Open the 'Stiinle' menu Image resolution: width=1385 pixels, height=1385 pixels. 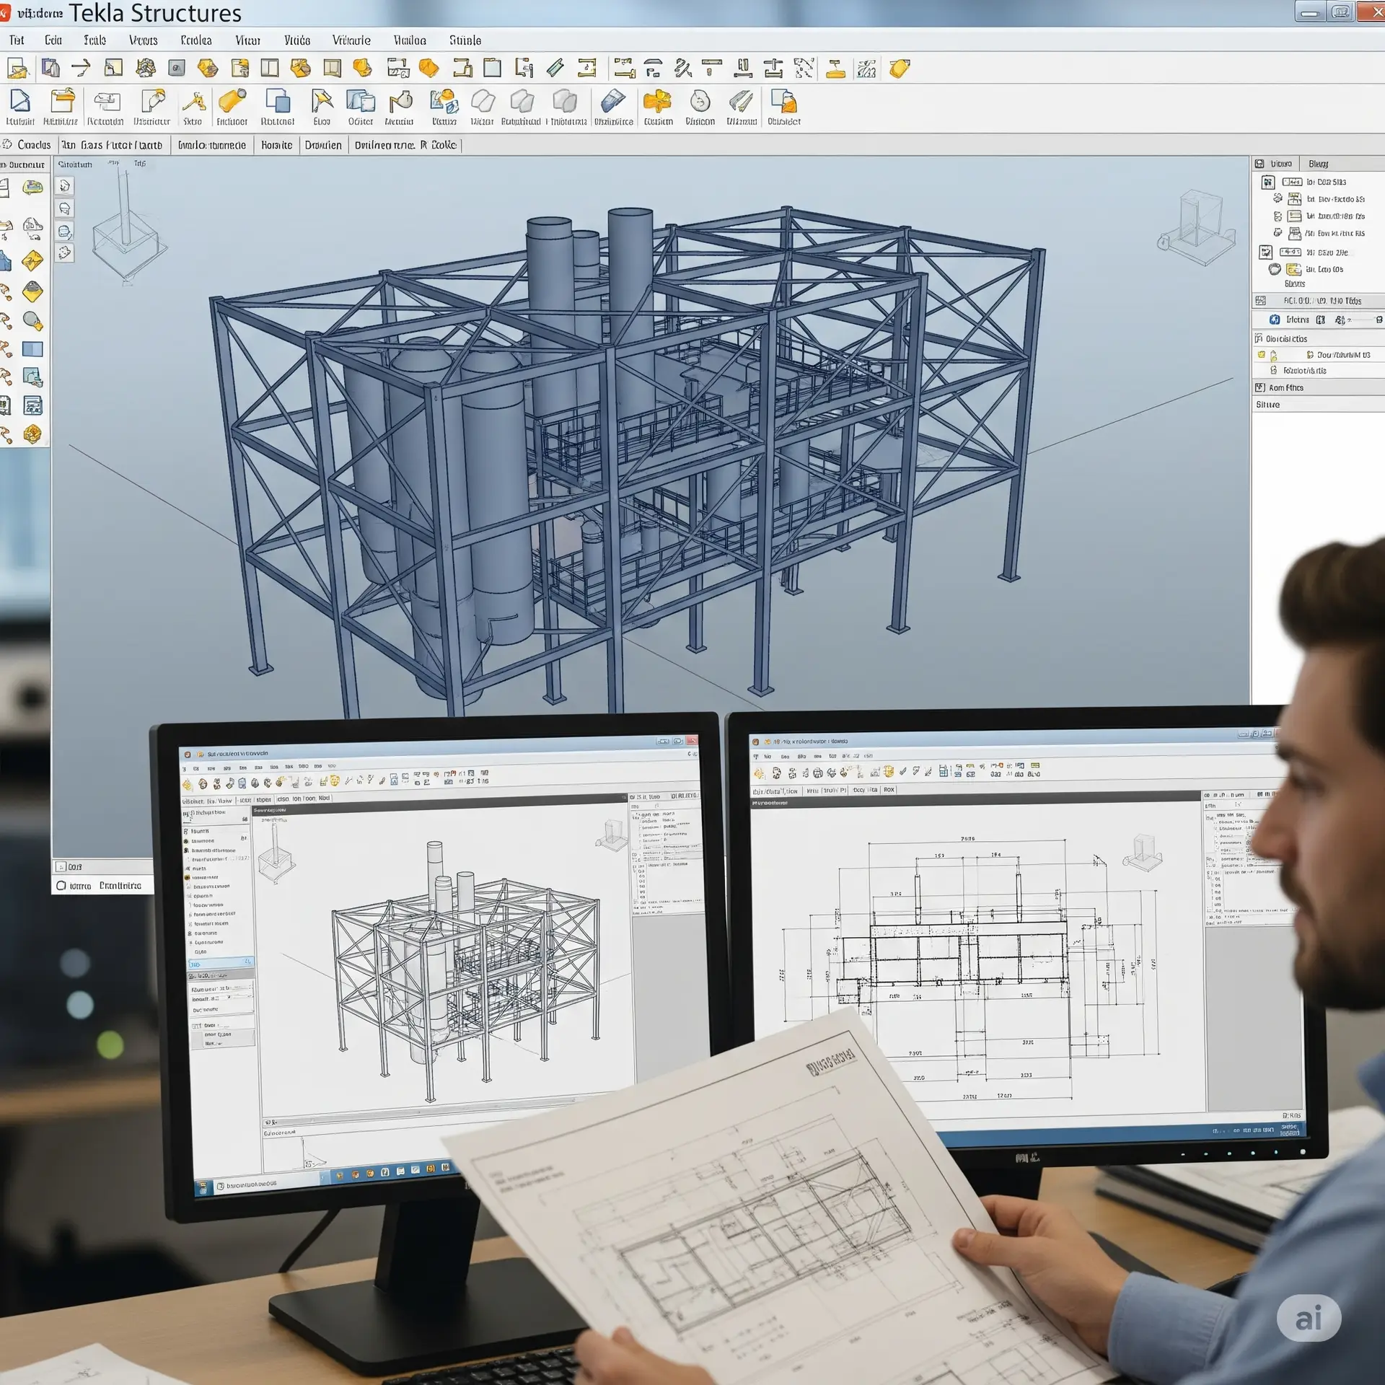tap(465, 40)
